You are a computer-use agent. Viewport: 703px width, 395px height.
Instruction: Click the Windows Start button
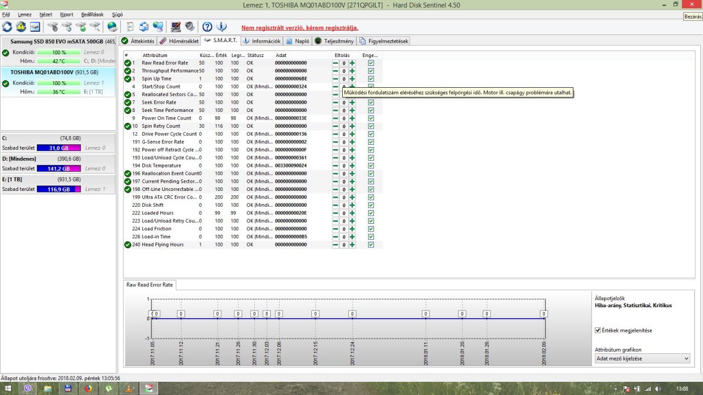click(8, 388)
